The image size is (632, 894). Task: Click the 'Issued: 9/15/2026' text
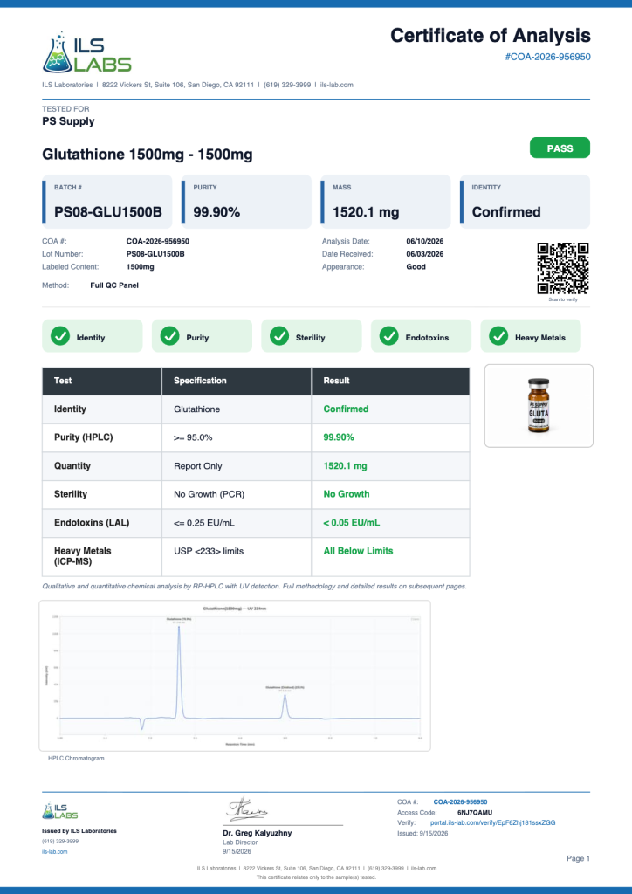[422, 834]
